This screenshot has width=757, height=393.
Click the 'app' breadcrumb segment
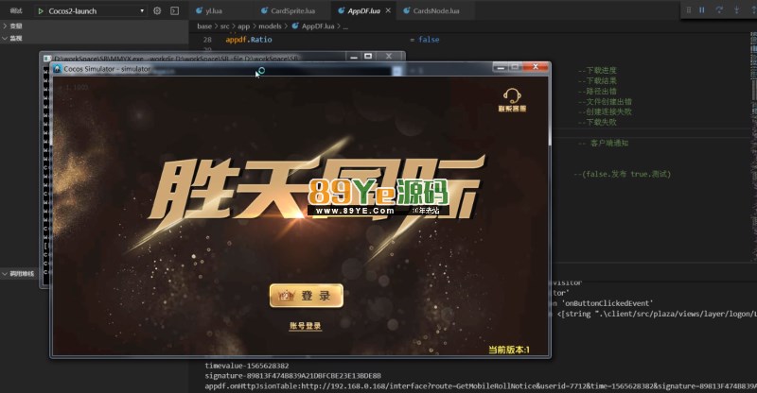pyautogui.click(x=244, y=26)
